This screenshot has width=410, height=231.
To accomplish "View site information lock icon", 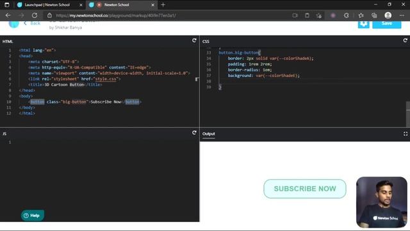I will click(x=50, y=15).
